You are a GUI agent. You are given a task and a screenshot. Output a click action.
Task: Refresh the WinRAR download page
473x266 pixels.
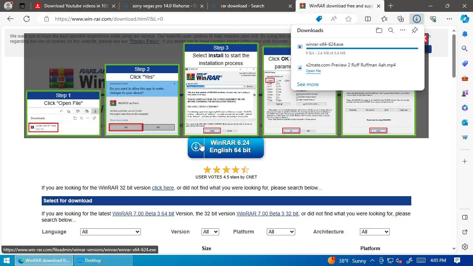(x=27, y=19)
